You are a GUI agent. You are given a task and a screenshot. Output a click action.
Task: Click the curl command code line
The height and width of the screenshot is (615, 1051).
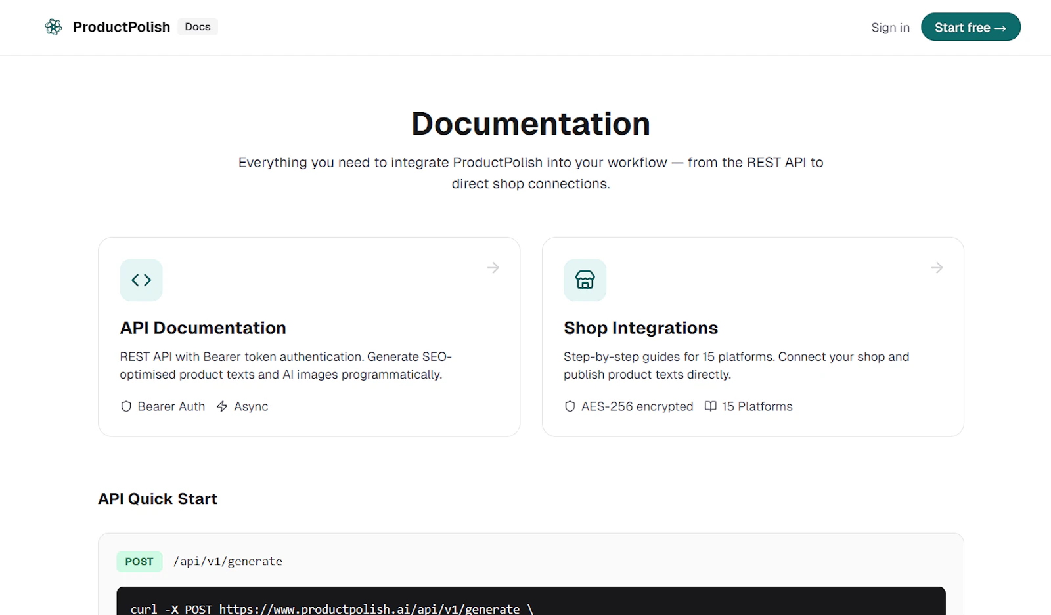point(332,608)
